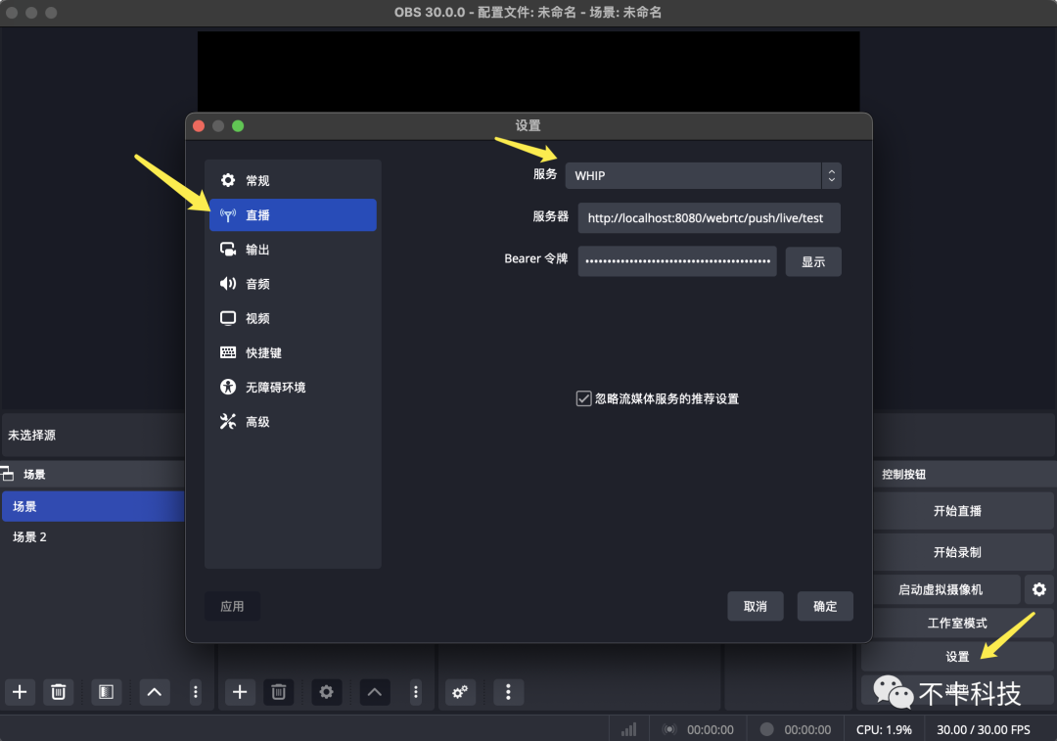This screenshot has height=741, width=1057.
Task: Delete the selected scene with trash icon
Action: pos(59,692)
